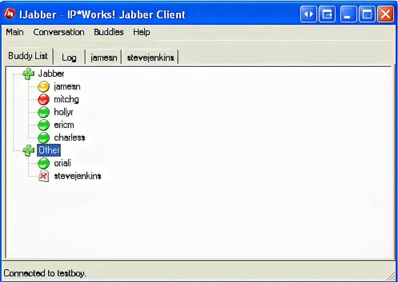Click ericm's green online status icon
The image size is (398, 282).
(x=44, y=125)
